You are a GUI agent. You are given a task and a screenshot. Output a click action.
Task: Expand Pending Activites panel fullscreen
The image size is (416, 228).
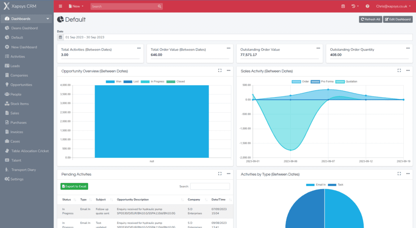(x=220, y=173)
